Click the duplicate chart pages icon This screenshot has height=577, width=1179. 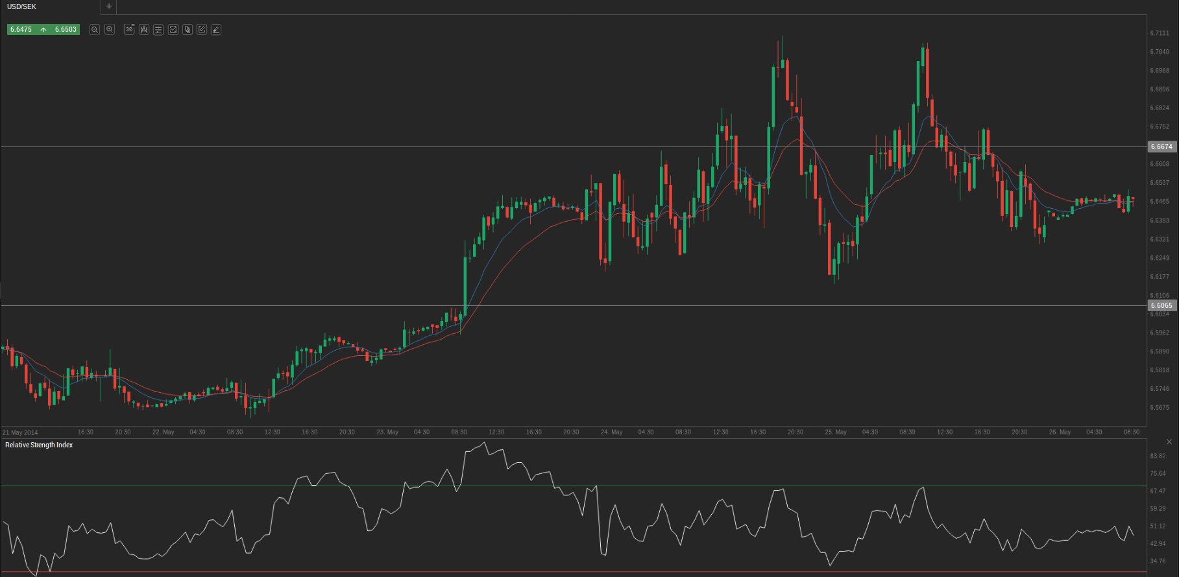tap(188, 30)
